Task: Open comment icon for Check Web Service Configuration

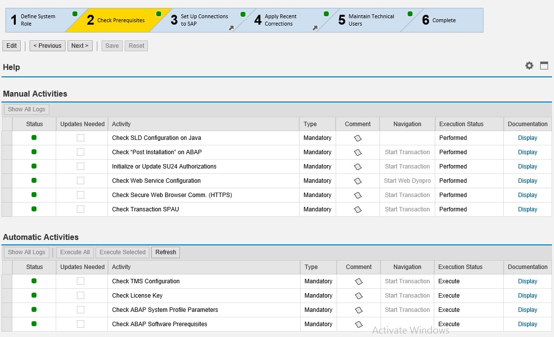Action: [357, 181]
